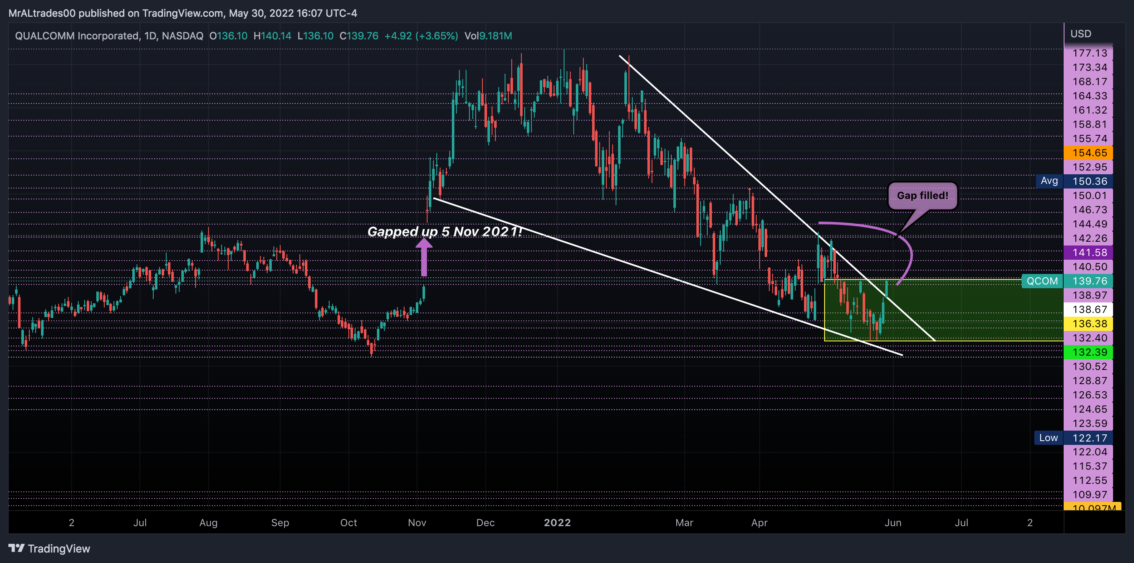Click the 177.13 price level label

pyautogui.click(x=1089, y=53)
